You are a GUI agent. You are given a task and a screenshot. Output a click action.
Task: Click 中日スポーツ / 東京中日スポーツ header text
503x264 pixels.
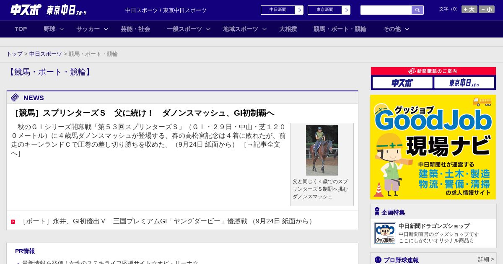(x=166, y=10)
